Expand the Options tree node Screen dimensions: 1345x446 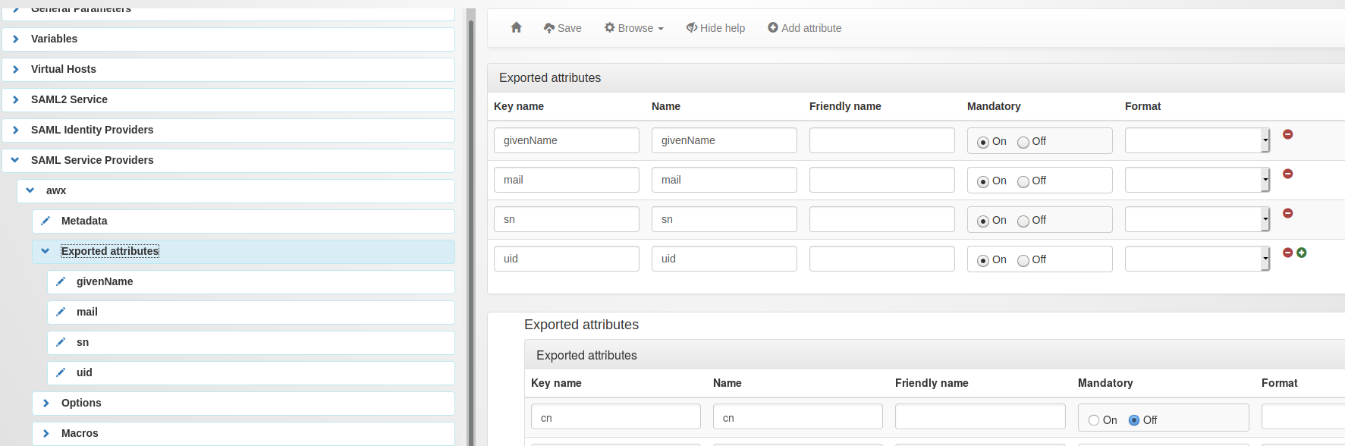coord(46,403)
